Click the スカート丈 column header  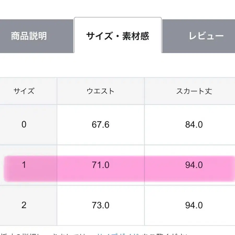click(194, 91)
